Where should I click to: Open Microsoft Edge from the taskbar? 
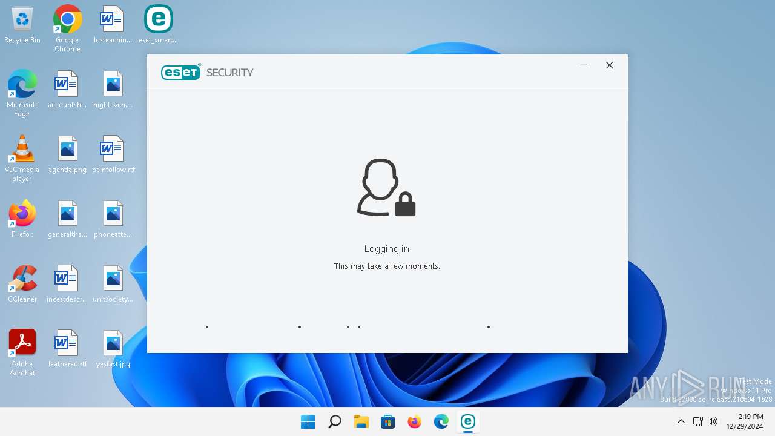click(441, 421)
